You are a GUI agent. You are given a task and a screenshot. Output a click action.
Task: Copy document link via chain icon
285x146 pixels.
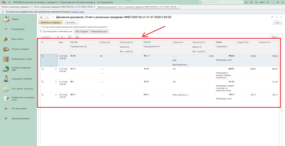coord(272,17)
